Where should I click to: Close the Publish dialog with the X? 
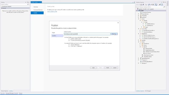[118, 23]
